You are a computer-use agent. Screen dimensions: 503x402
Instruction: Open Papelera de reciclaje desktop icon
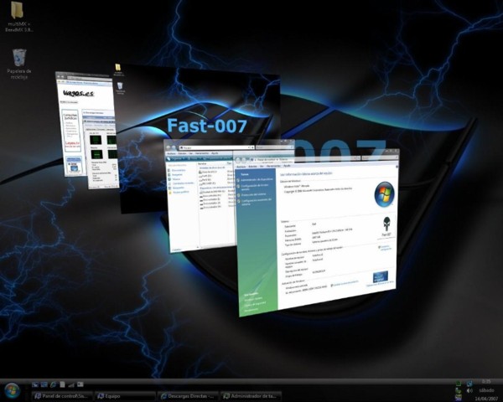(x=18, y=58)
